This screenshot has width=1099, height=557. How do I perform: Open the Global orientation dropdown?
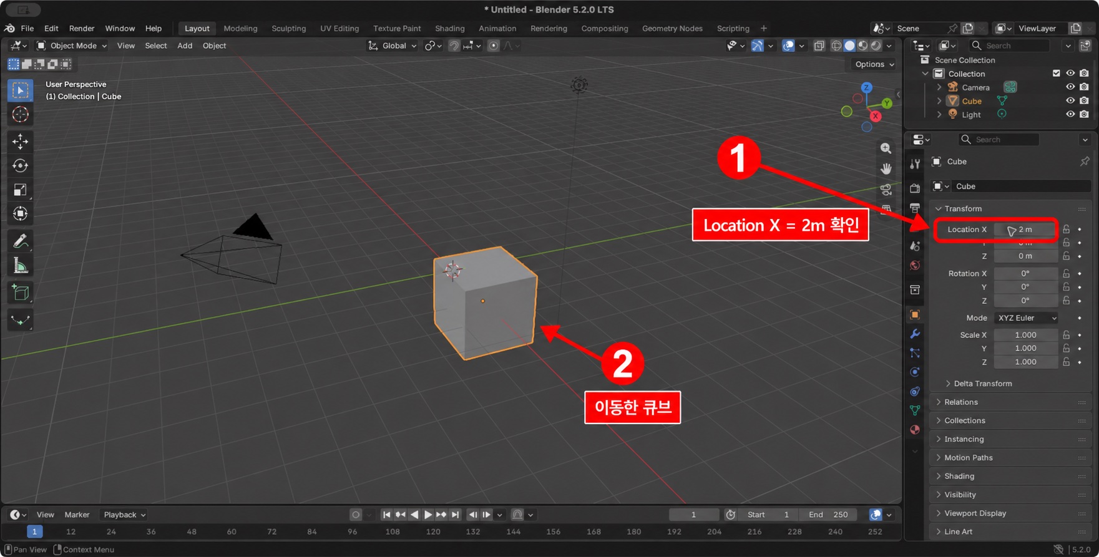tap(393, 46)
